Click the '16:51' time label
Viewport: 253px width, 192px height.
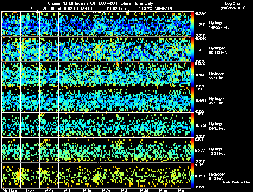[x=182, y=190]
